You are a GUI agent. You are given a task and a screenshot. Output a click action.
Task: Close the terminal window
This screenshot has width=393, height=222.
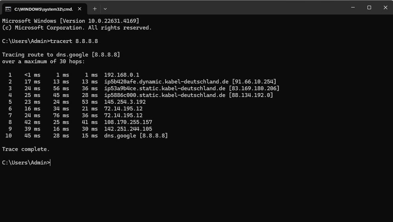coord(385,7)
